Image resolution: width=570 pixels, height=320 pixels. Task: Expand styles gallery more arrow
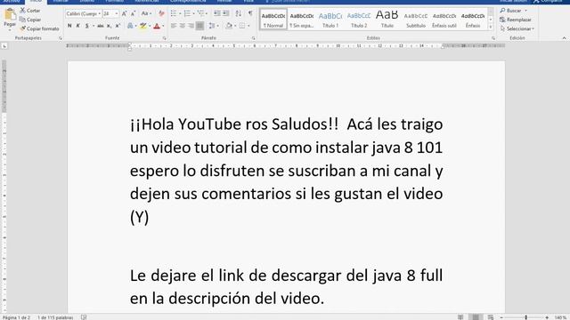(491, 27)
